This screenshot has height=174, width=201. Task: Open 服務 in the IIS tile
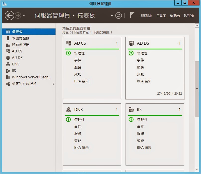[x=140, y=134]
